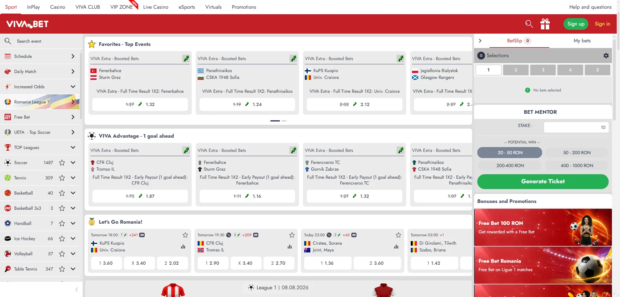Click the Sign up button

point(576,24)
